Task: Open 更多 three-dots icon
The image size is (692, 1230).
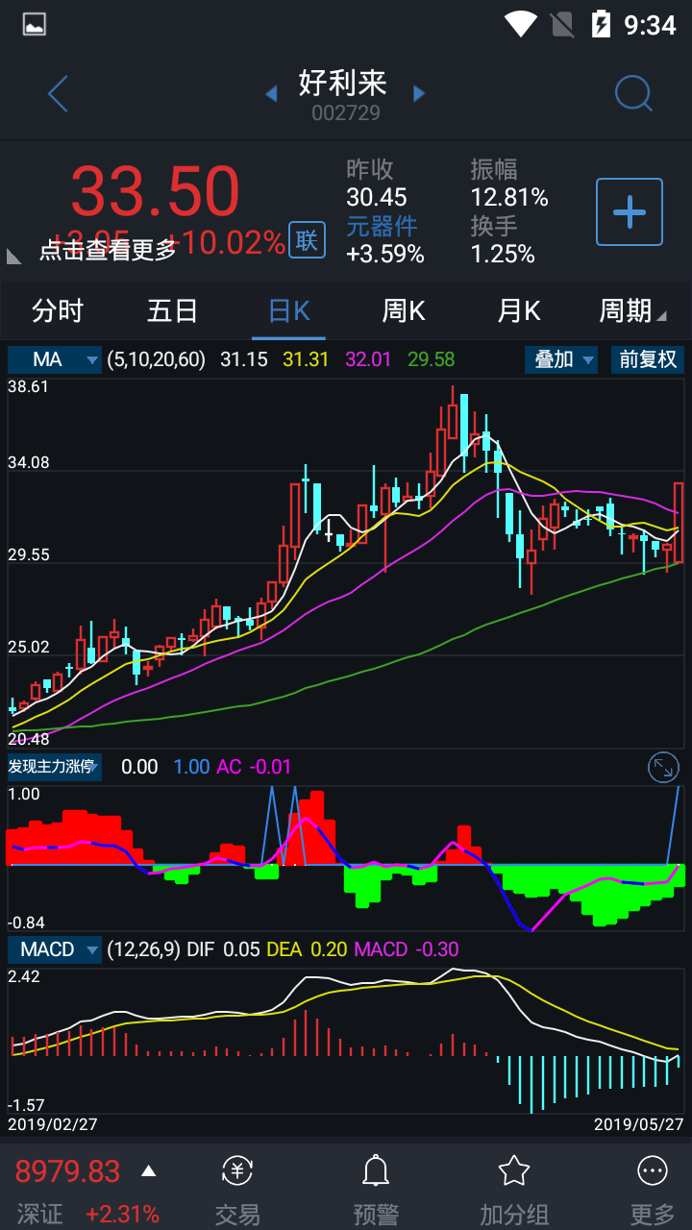Action: click(653, 1171)
